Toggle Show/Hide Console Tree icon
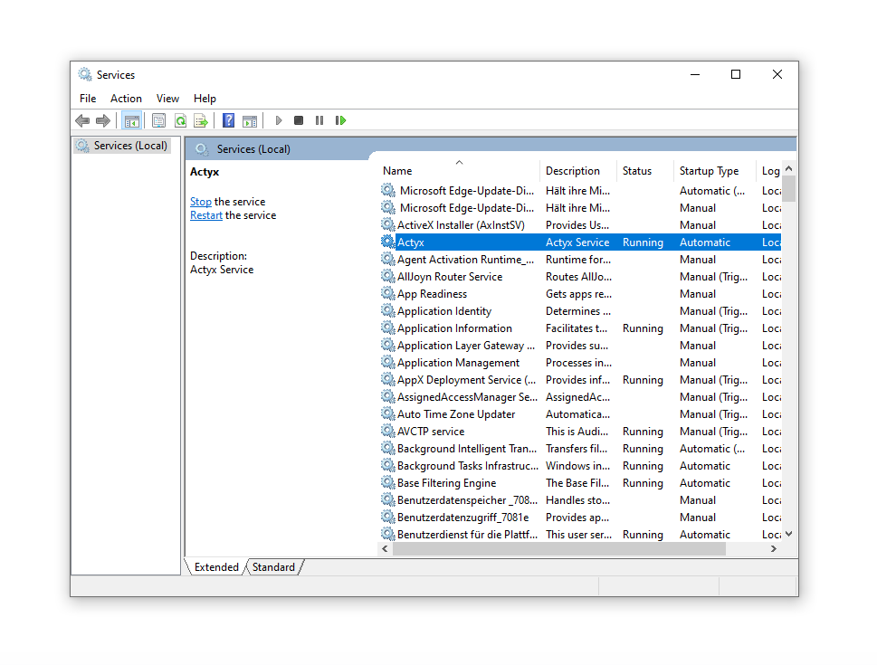 (132, 120)
